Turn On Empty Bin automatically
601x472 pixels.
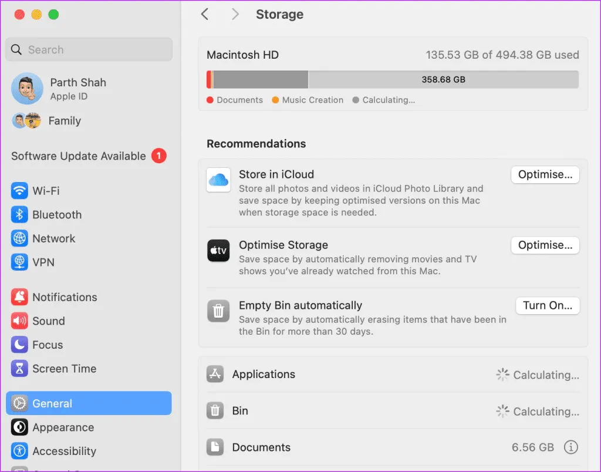[547, 305]
